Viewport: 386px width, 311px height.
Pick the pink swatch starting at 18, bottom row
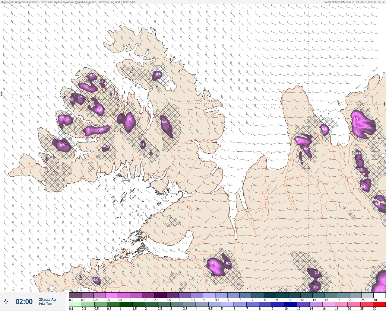[342, 304]
